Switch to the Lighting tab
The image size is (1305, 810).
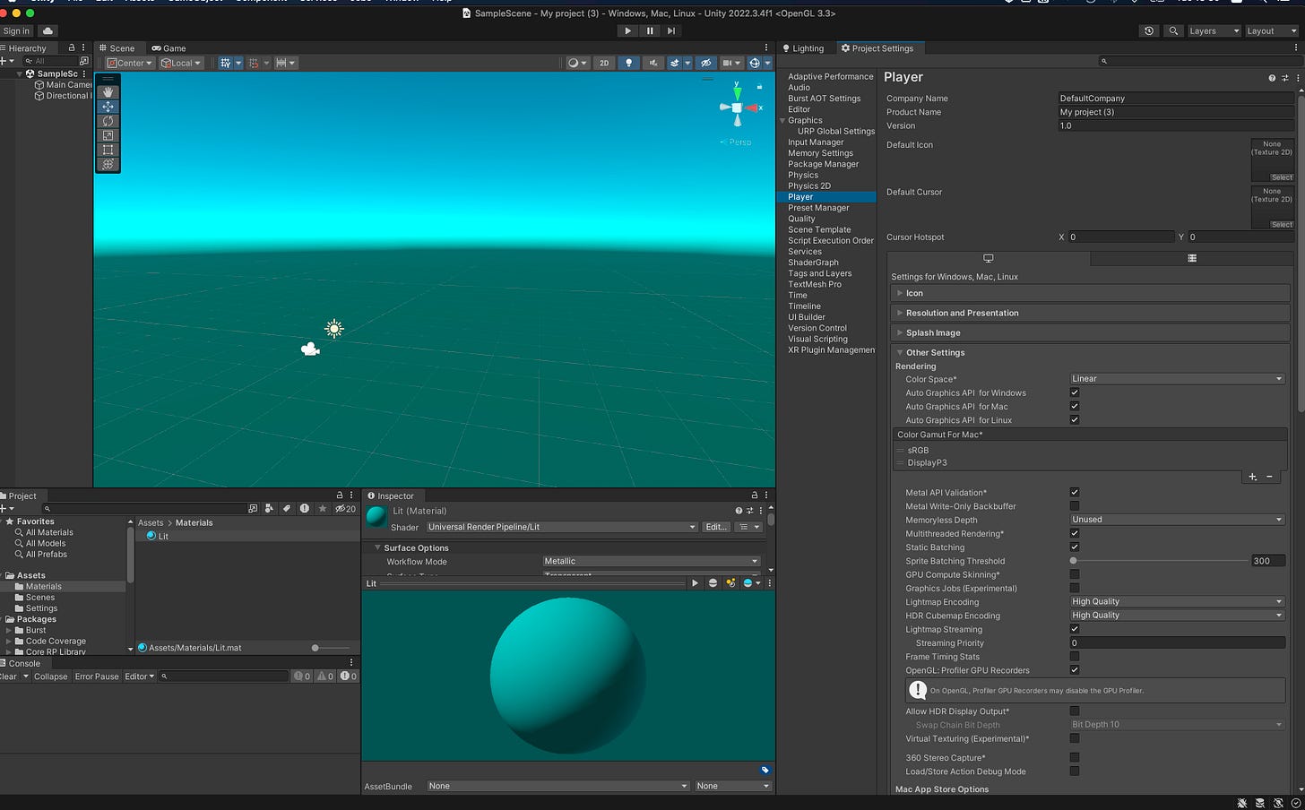(x=803, y=48)
